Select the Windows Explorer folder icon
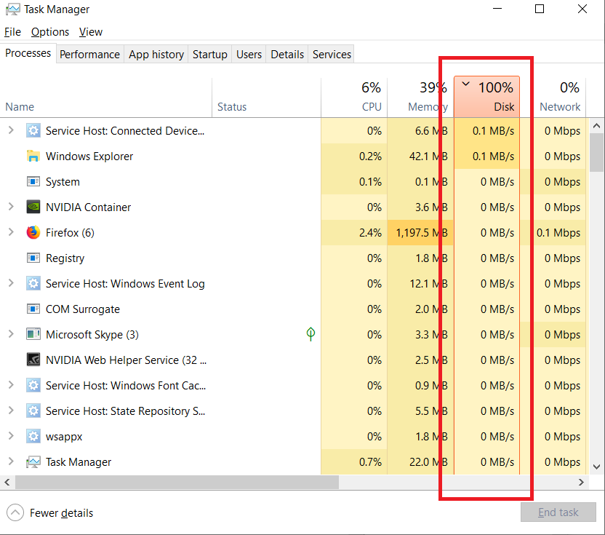605x535 pixels. [33, 156]
